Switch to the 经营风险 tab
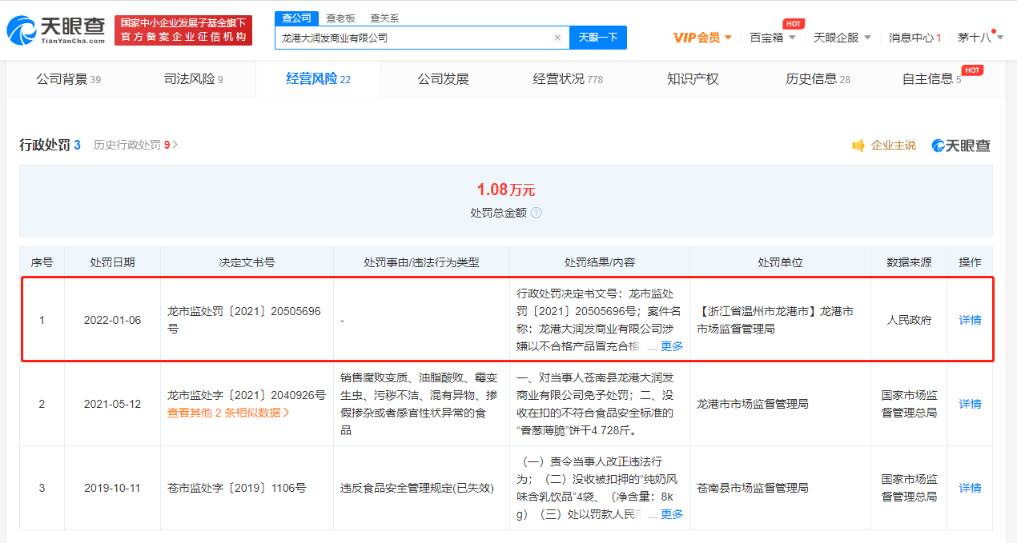 [318, 79]
